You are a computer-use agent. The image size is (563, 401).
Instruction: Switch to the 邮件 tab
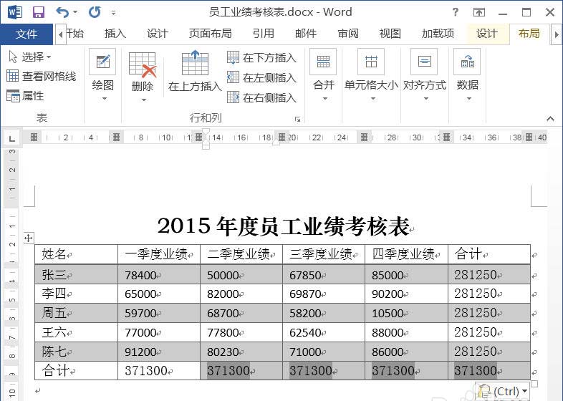[x=306, y=34]
